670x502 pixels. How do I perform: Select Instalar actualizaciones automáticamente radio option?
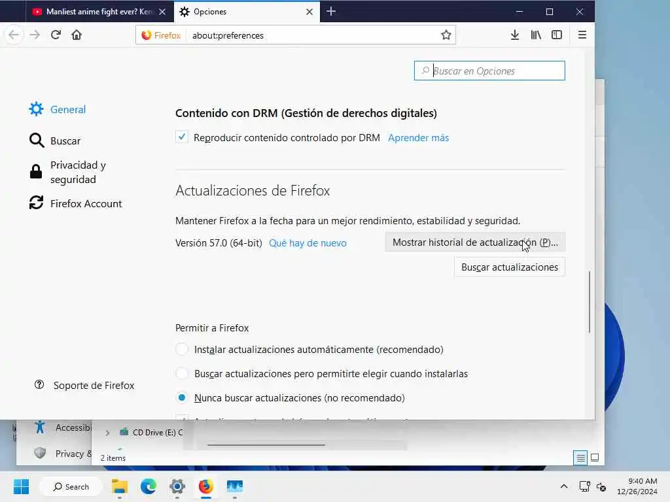(x=182, y=349)
